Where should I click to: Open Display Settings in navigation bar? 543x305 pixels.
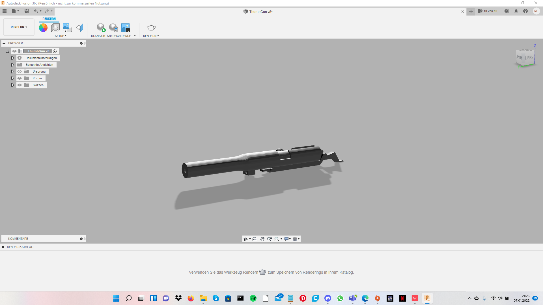pos(286,239)
